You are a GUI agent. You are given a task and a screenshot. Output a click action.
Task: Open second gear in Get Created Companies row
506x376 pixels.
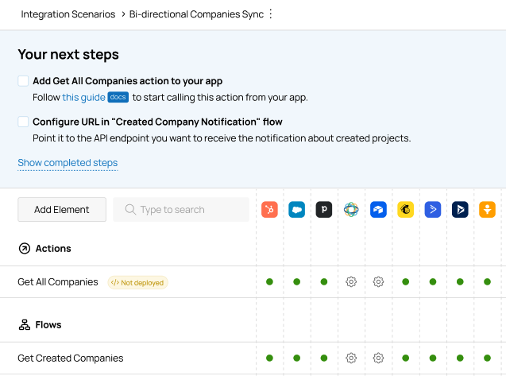(378, 358)
